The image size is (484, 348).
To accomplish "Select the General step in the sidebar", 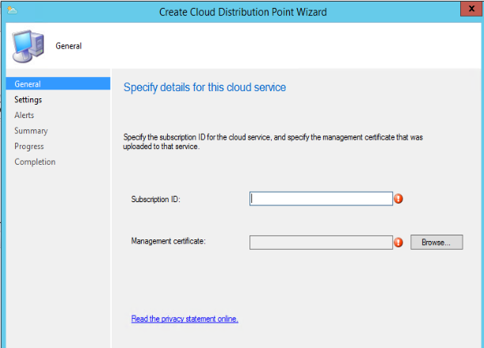I will point(27,84).
